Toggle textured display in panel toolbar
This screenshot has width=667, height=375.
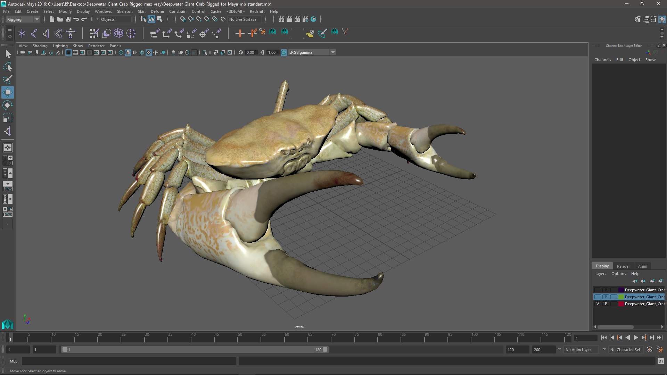coord(149,52)
